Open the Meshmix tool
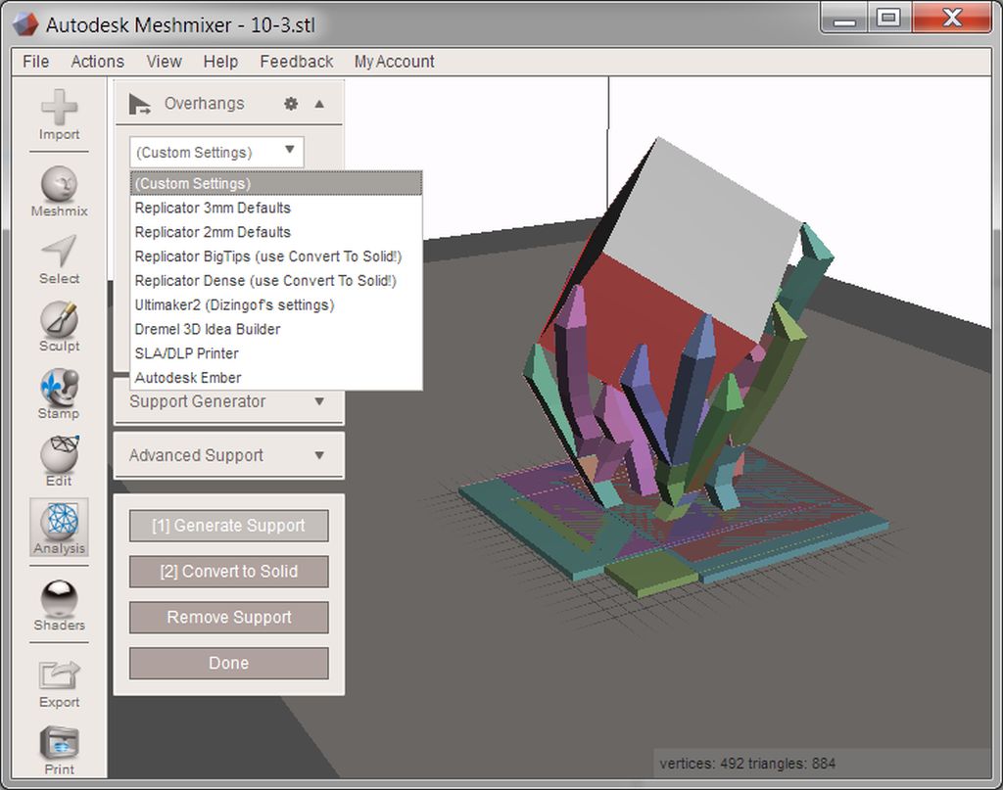This screenshot has width=1003, height=790. point(59,185)
